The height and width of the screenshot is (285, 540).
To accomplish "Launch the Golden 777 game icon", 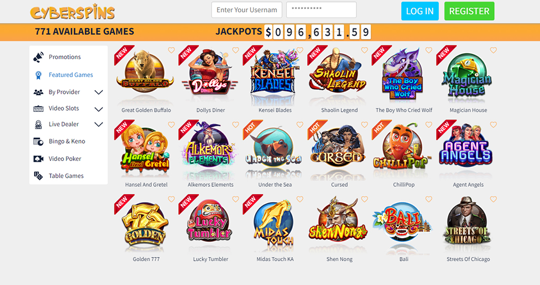I will pyautogui.click(x=146, y=224).
